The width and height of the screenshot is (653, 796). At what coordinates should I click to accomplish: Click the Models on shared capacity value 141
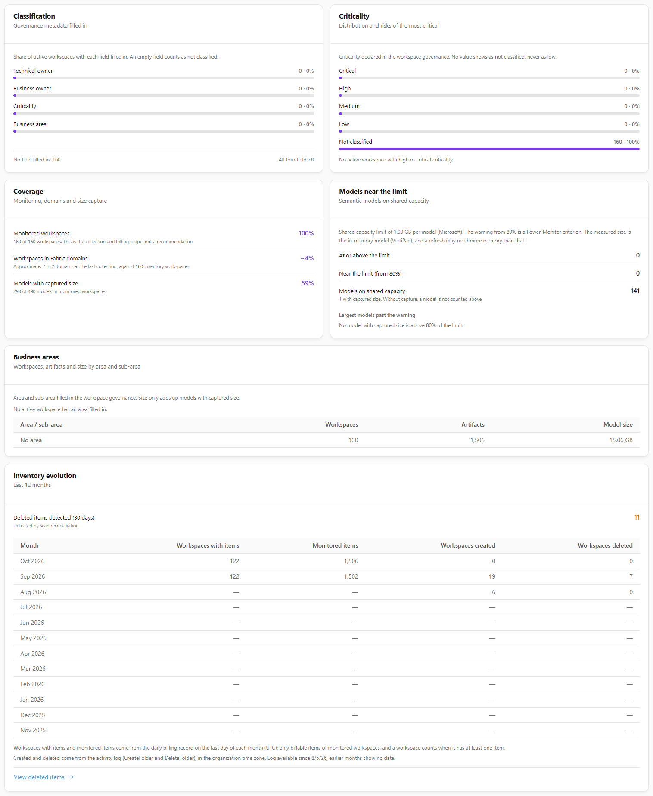[635, 291]
